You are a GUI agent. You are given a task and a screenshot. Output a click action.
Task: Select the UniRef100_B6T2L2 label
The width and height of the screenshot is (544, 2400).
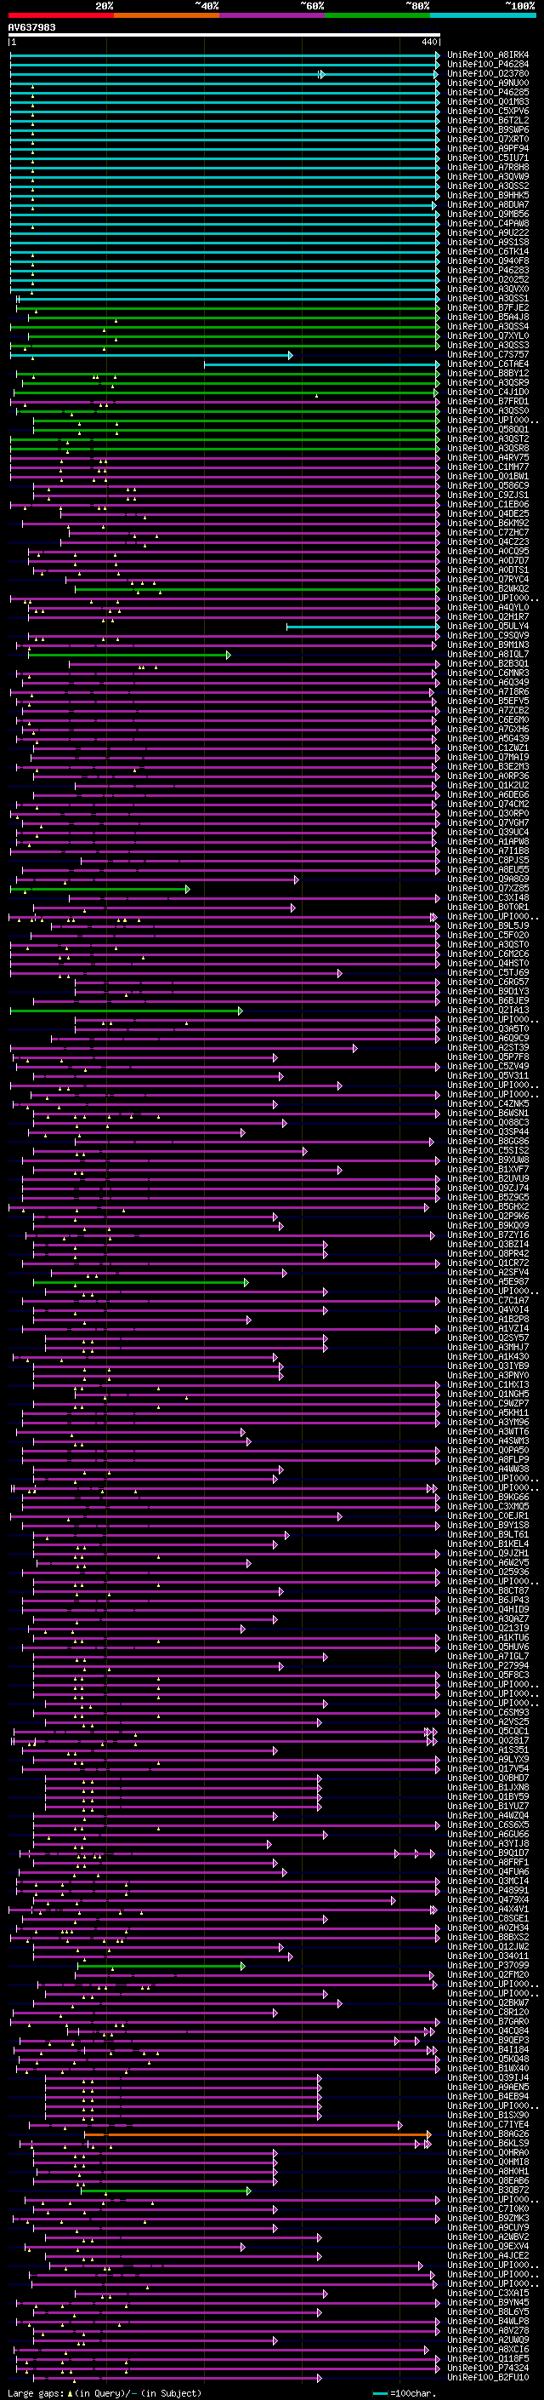pyautogui.click(x=488, y=120)
